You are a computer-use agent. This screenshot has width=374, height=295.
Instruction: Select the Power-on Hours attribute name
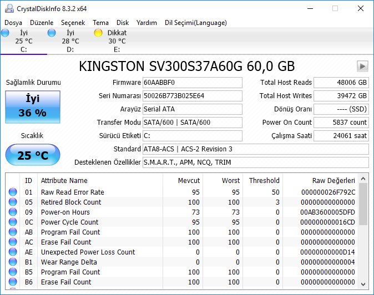[65, 212]
